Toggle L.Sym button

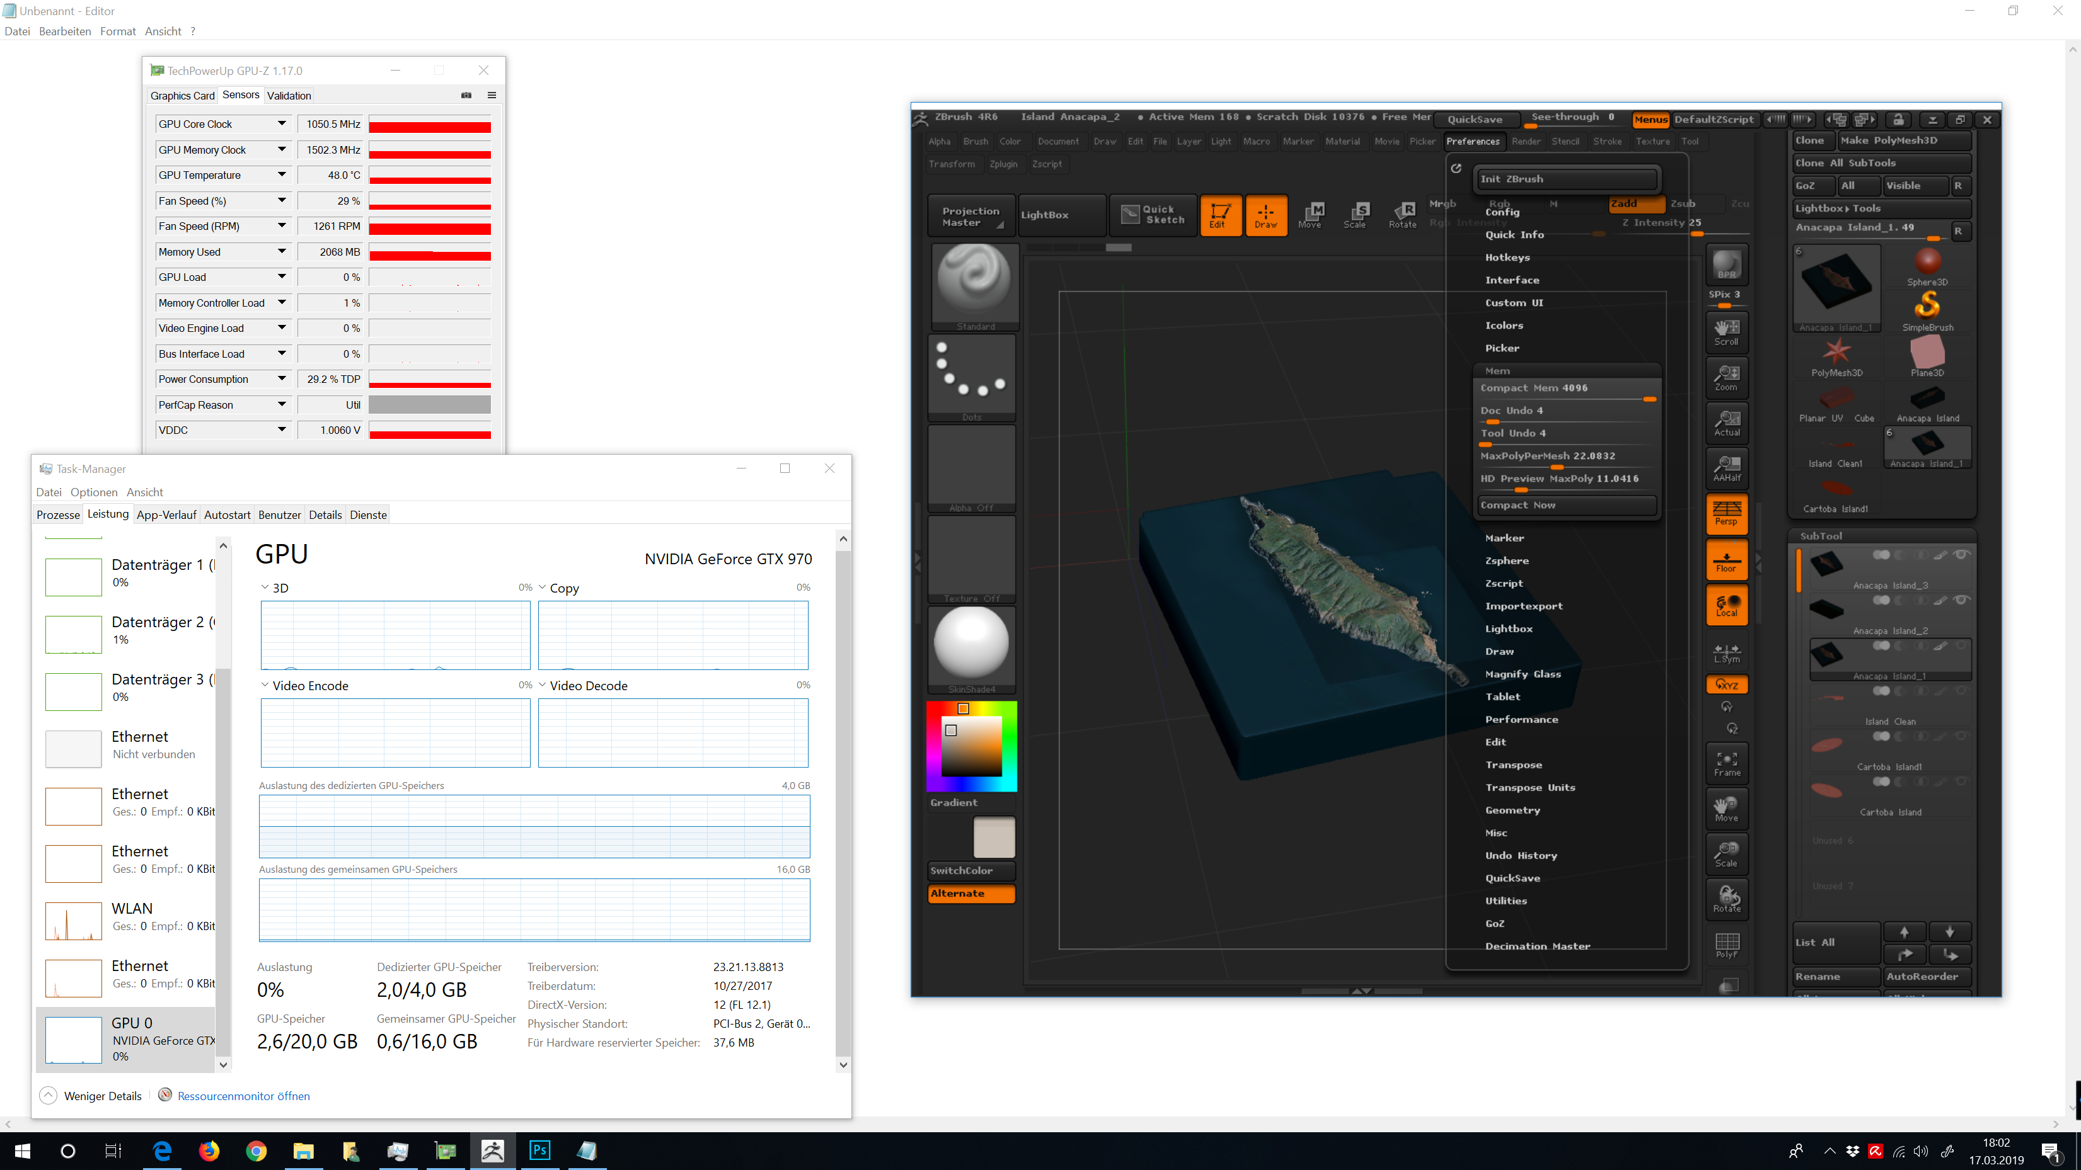point(1727,652)
